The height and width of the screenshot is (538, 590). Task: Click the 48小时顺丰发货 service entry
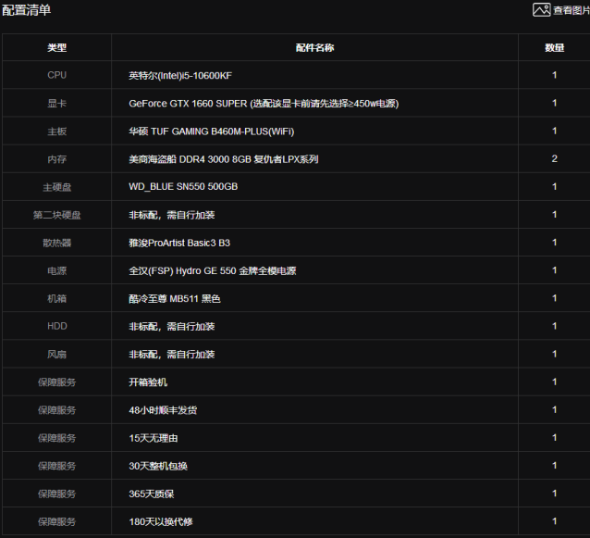pos(163,410)
